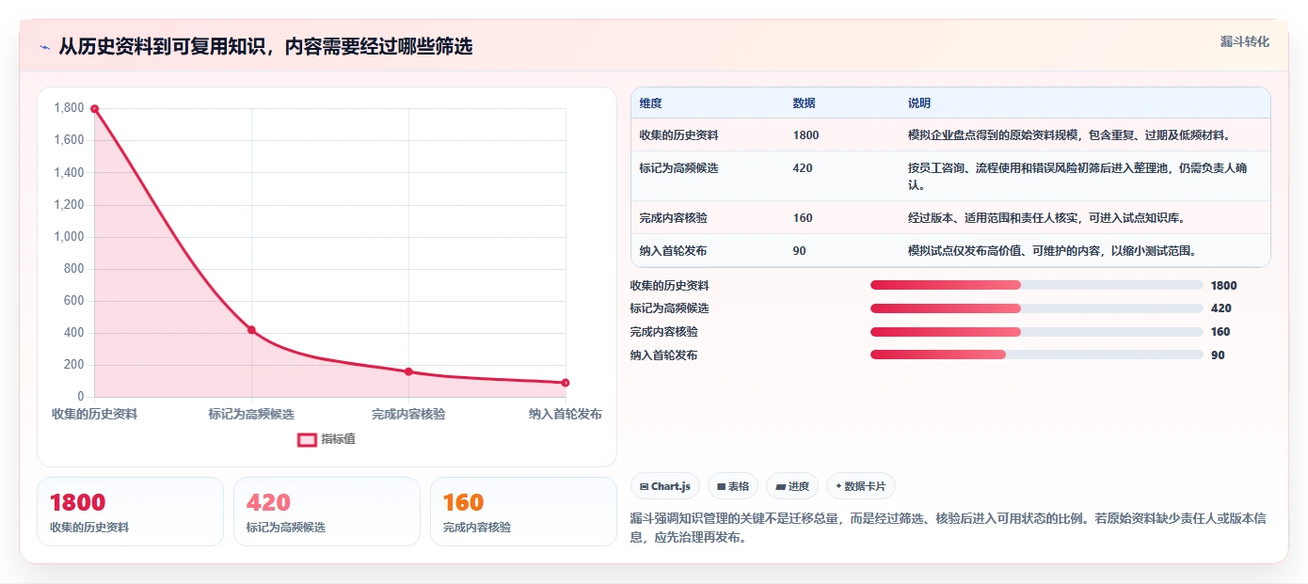The image size is (1308, 584).
Task: Select table cell 收集的历史资料
Action: tap(678, 135)
